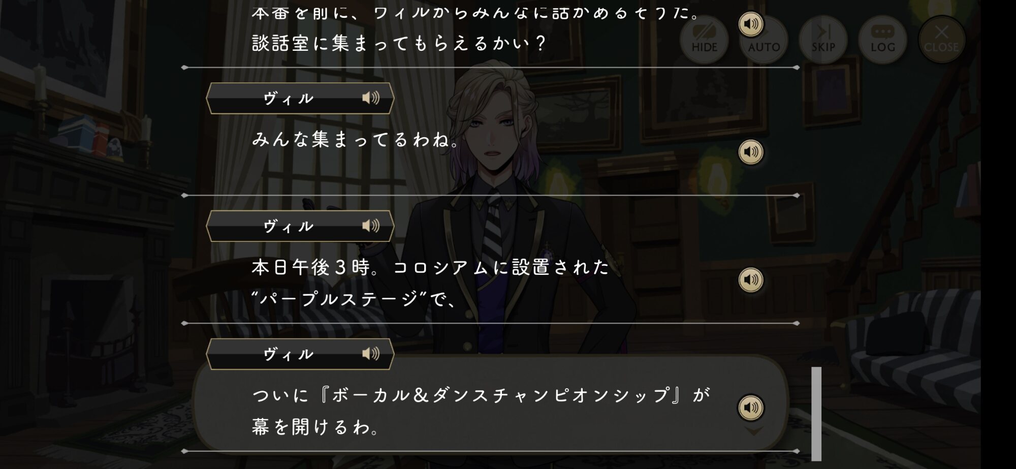Viewport: 1016px width, 469px height.
Task: Play voice for 本日午後3時 line
Action: tap(751, 280)
